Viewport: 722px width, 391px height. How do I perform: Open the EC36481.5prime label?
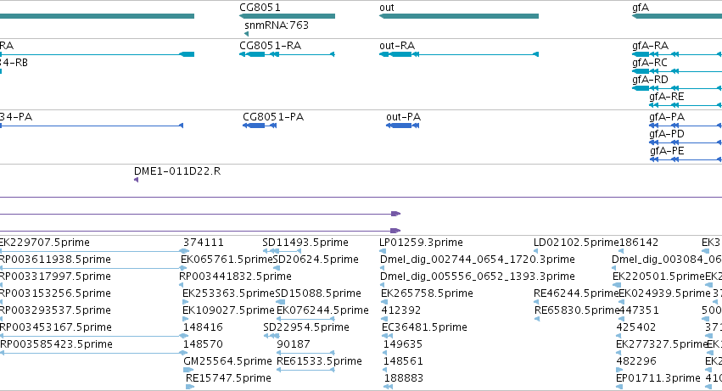424,328
